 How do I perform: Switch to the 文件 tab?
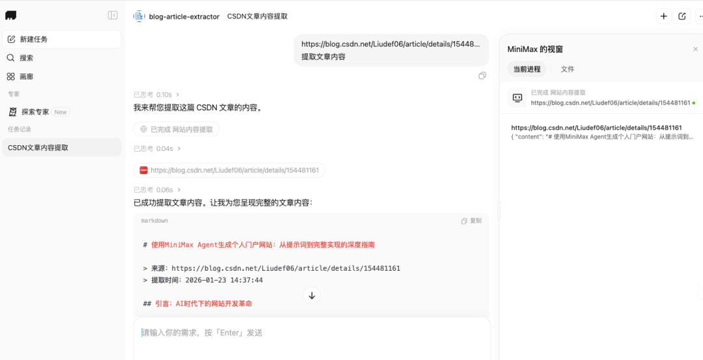(x=568, y=69)
